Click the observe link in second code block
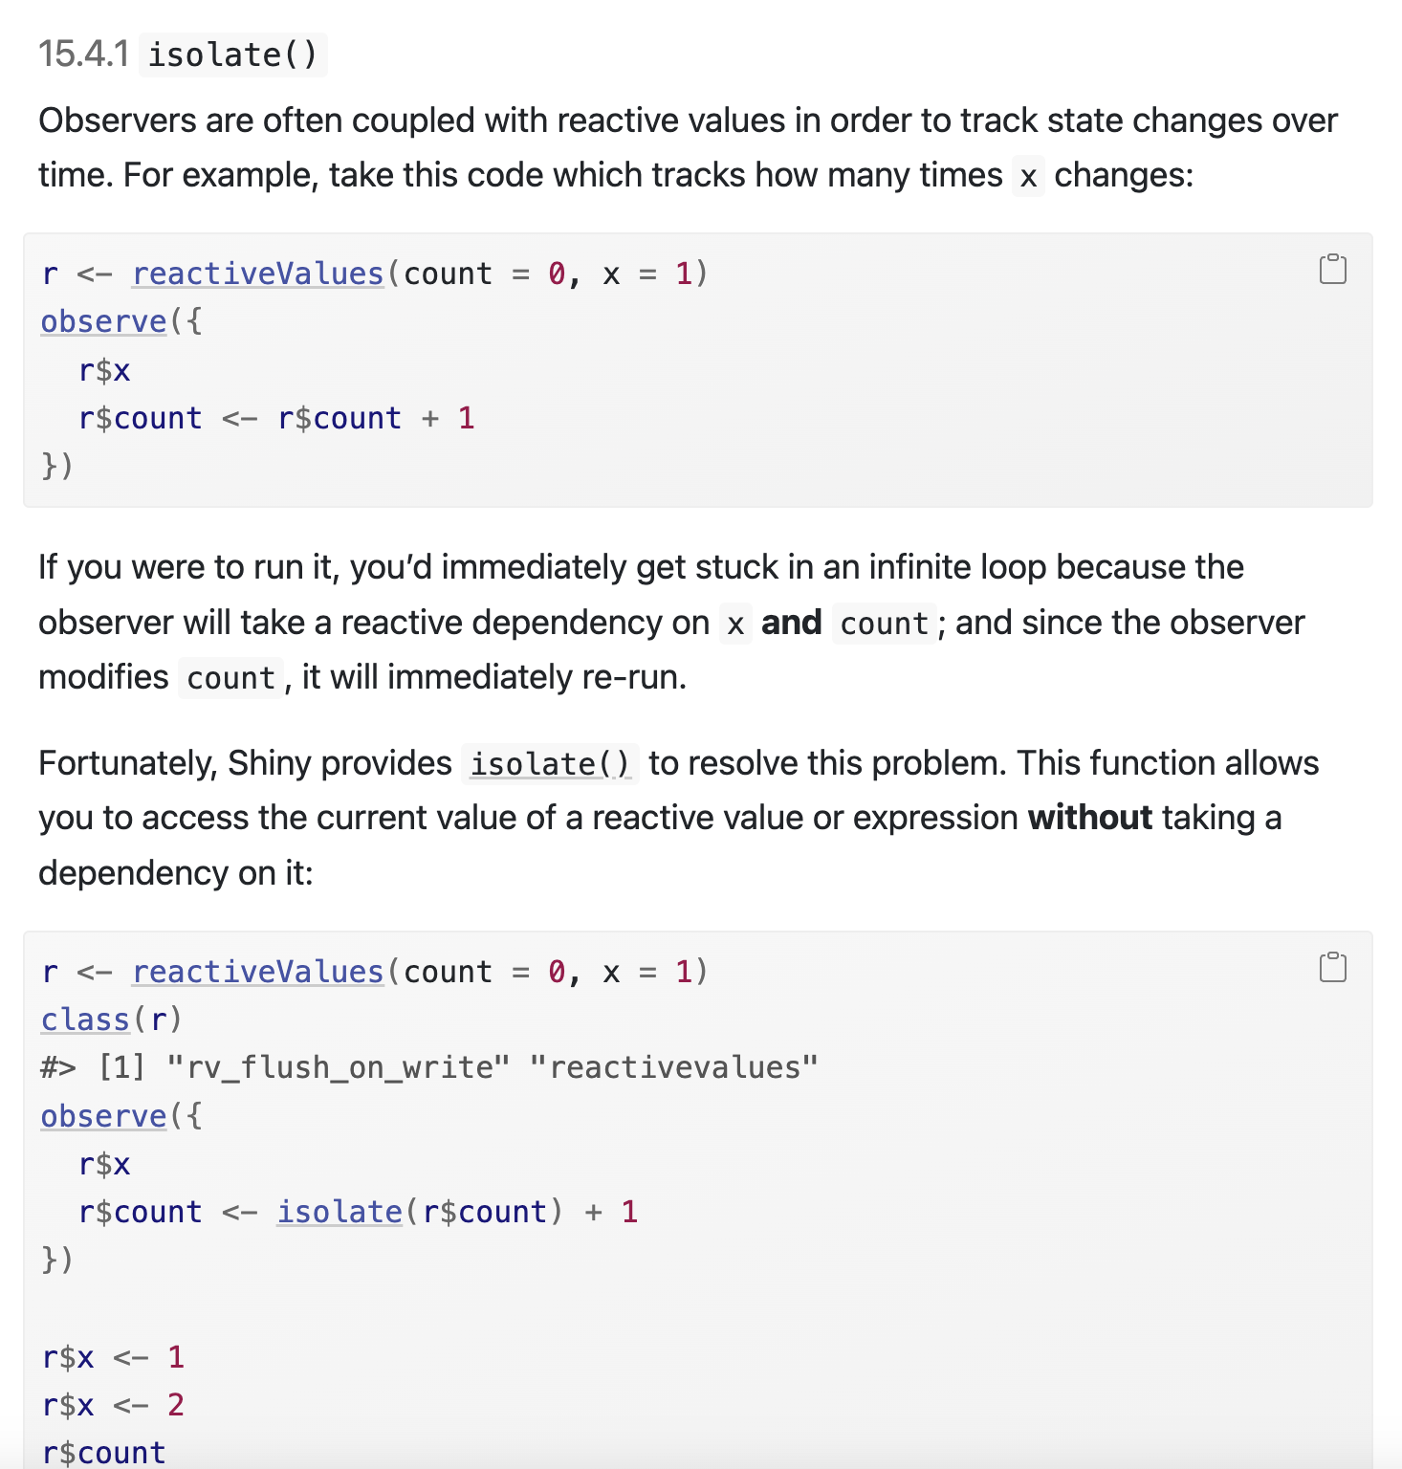1402x1469 pixels. (103, 1116)
